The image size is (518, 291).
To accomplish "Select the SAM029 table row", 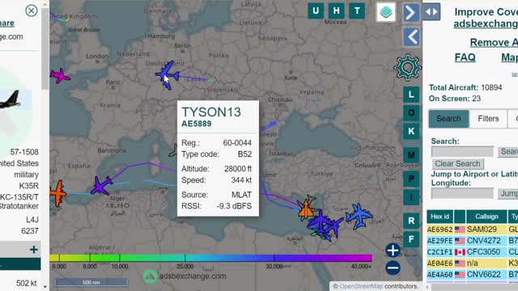I will coord(473,230).
